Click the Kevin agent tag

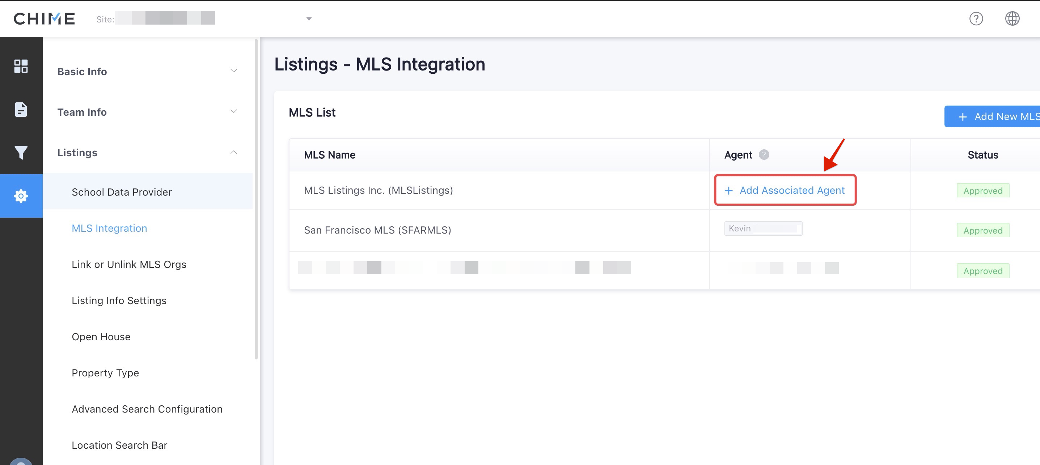(763, 229)
